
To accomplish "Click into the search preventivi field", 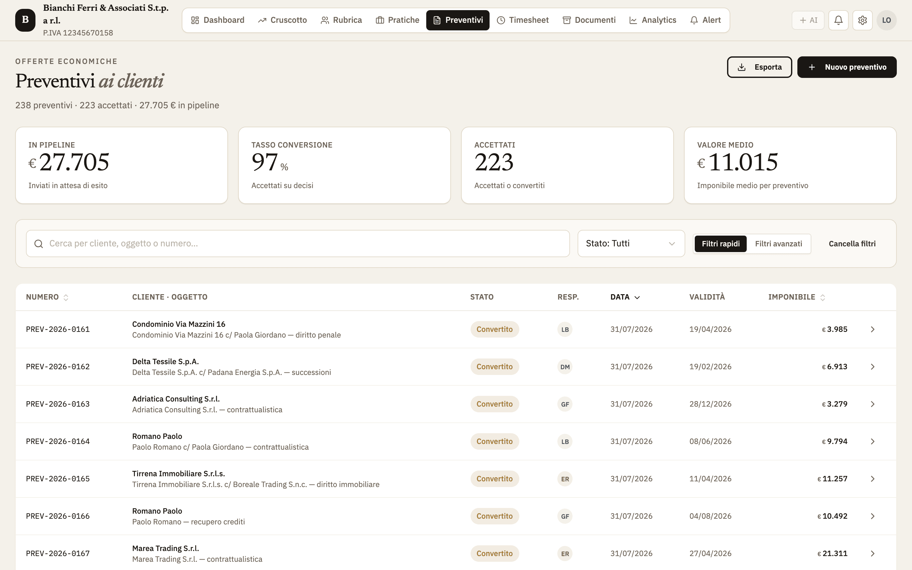I will (x=298, y=244).
